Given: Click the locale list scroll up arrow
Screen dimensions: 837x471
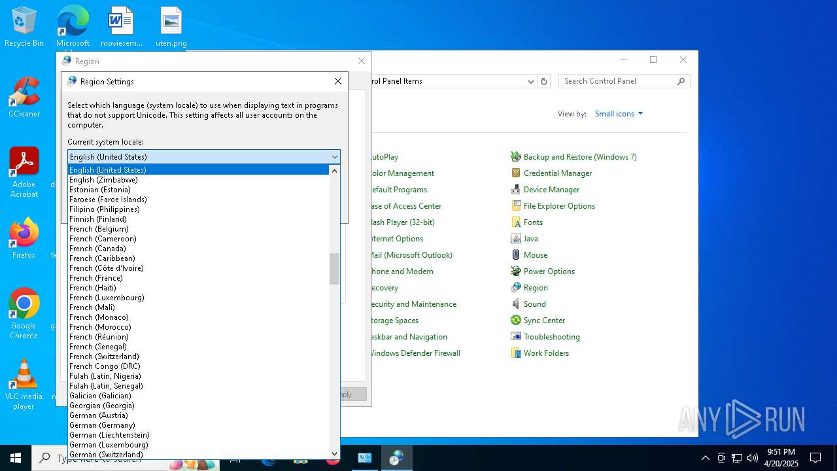Looking at the screenshot, I should [334, 170].
